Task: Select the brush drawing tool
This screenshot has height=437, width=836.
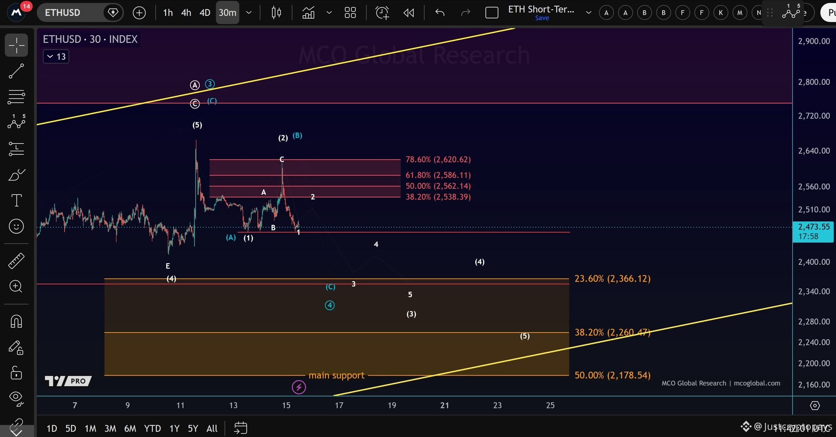Action: tap(16, 175)
